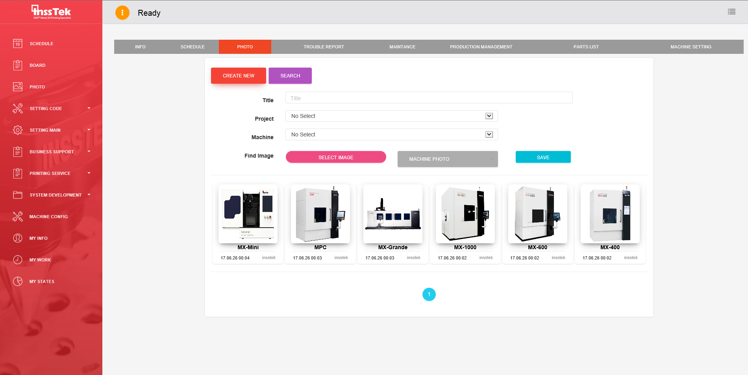
Task: Click the Setting Main gear icon
Action: (x=18, y=130)
